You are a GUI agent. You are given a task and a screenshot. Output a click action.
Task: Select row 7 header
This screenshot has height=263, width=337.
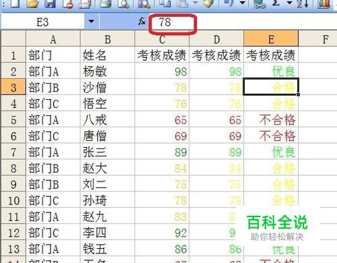coord(13,152)
